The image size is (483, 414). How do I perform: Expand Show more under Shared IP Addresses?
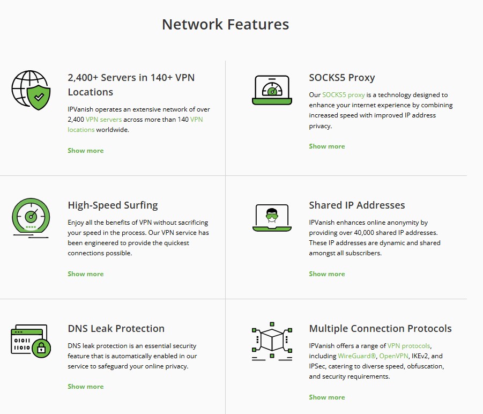click(326, 273)
